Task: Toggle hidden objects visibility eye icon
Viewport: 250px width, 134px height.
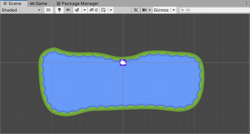Action: pyautogui.click(x=93, y=10)
